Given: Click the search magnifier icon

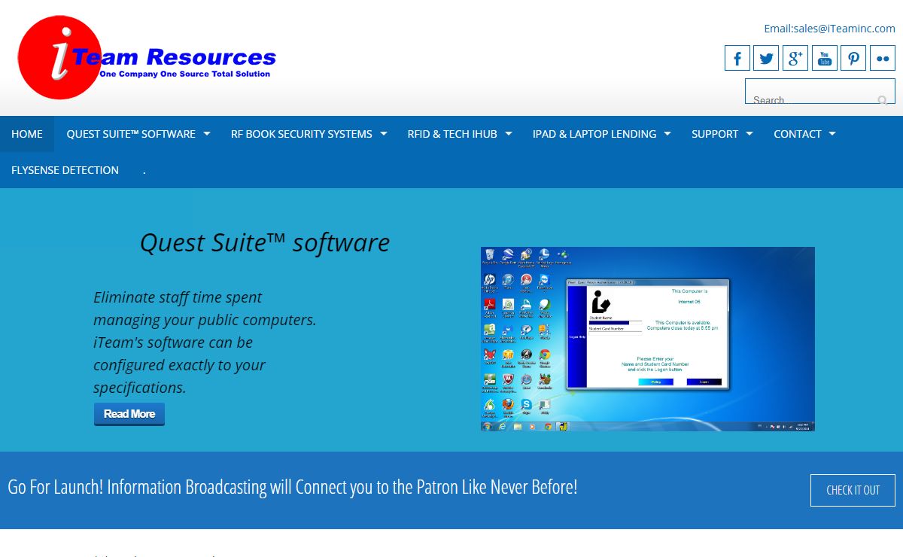Looking at the screenshot, I should (x=882, y=100).
